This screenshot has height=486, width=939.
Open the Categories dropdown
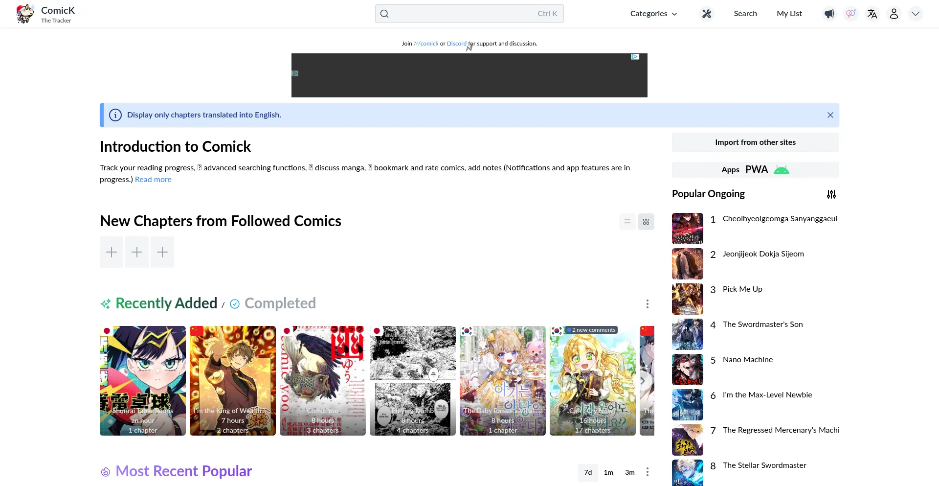654,14
